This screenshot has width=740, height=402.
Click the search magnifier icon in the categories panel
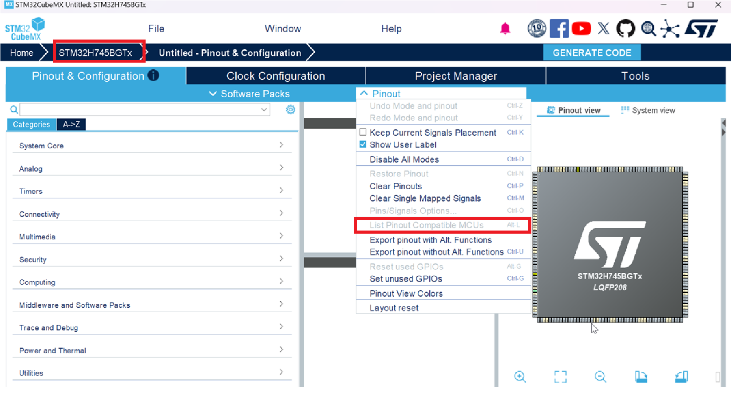tap(14, 109)
